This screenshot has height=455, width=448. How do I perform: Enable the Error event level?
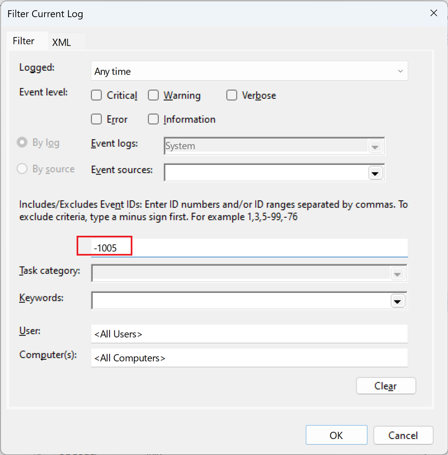tap(96, 119)
